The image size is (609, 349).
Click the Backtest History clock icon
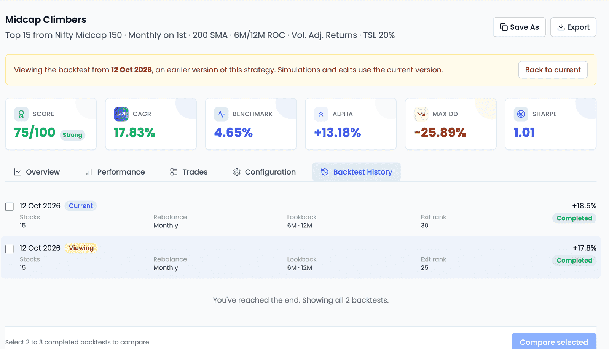[325, 172]
